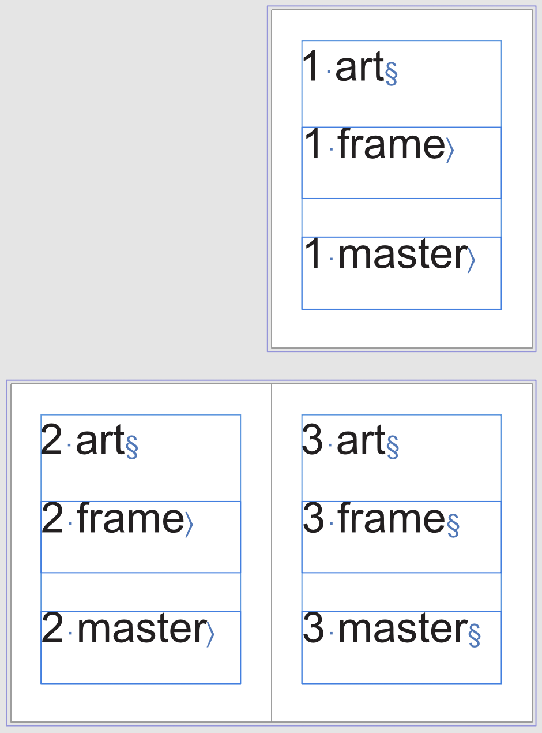Click section symbol after "2 art"
The height and width of the screenshot is (733, 542).
coord(132,447)
